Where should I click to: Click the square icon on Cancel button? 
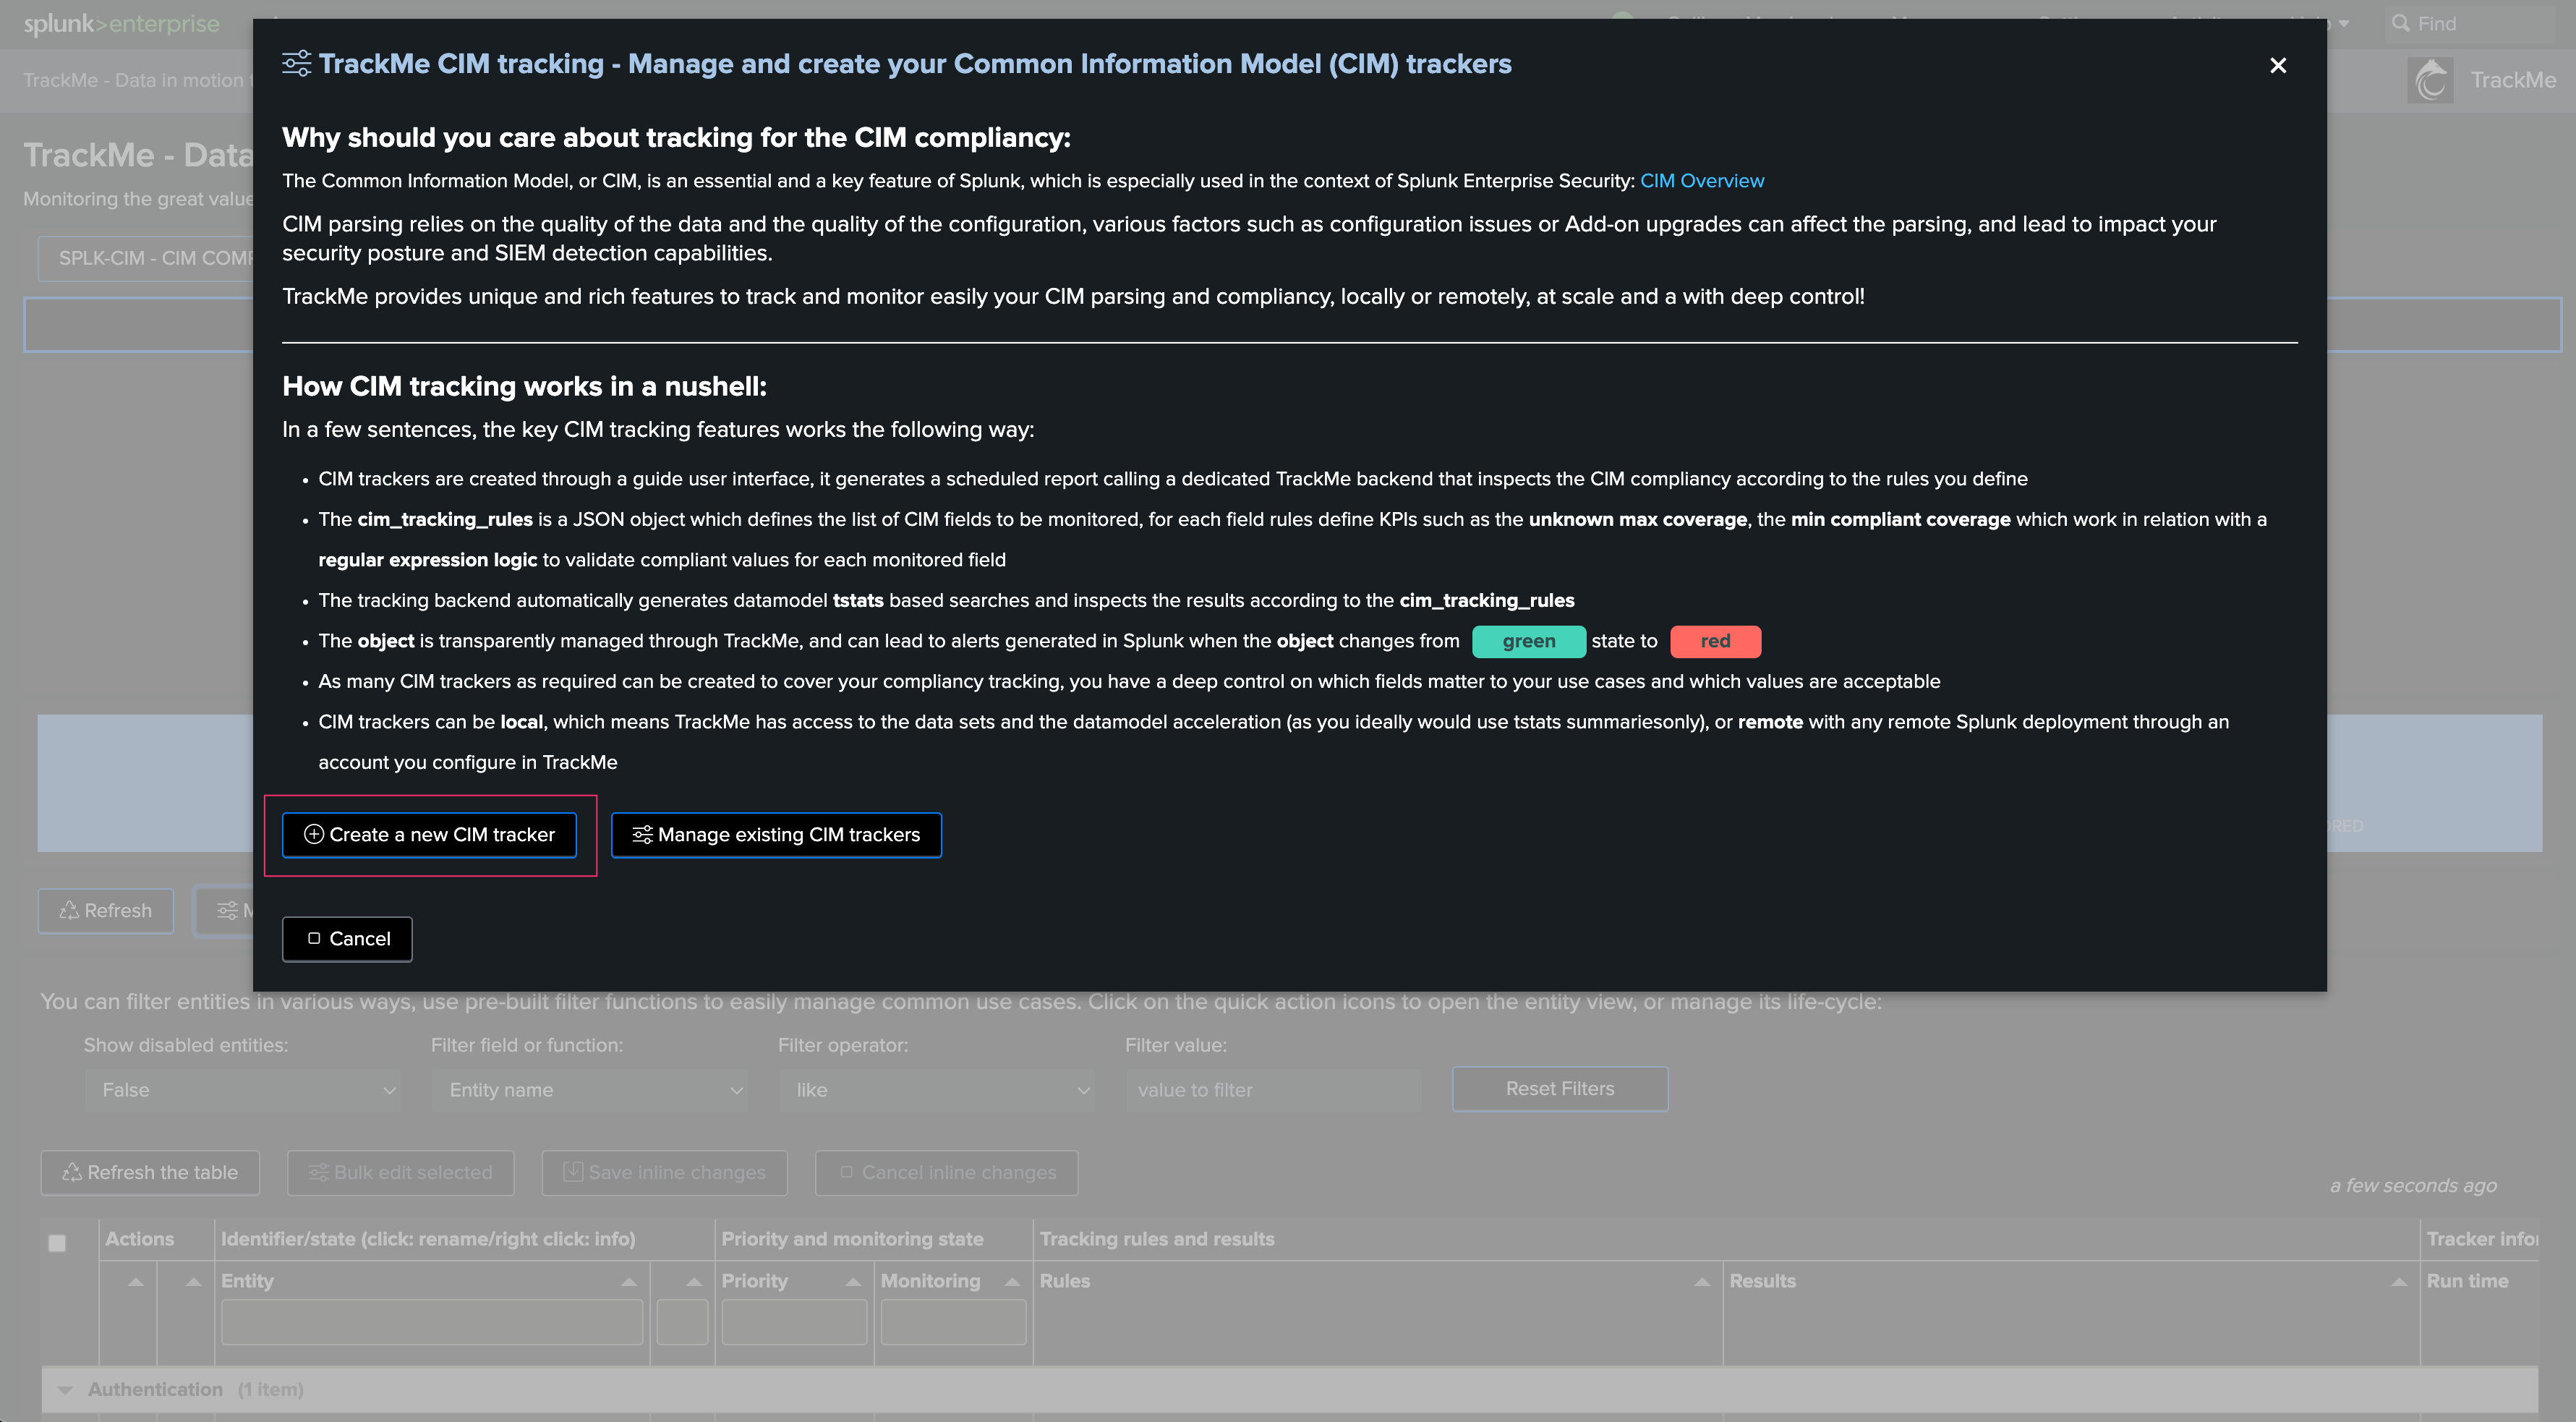tap(314, 938)
